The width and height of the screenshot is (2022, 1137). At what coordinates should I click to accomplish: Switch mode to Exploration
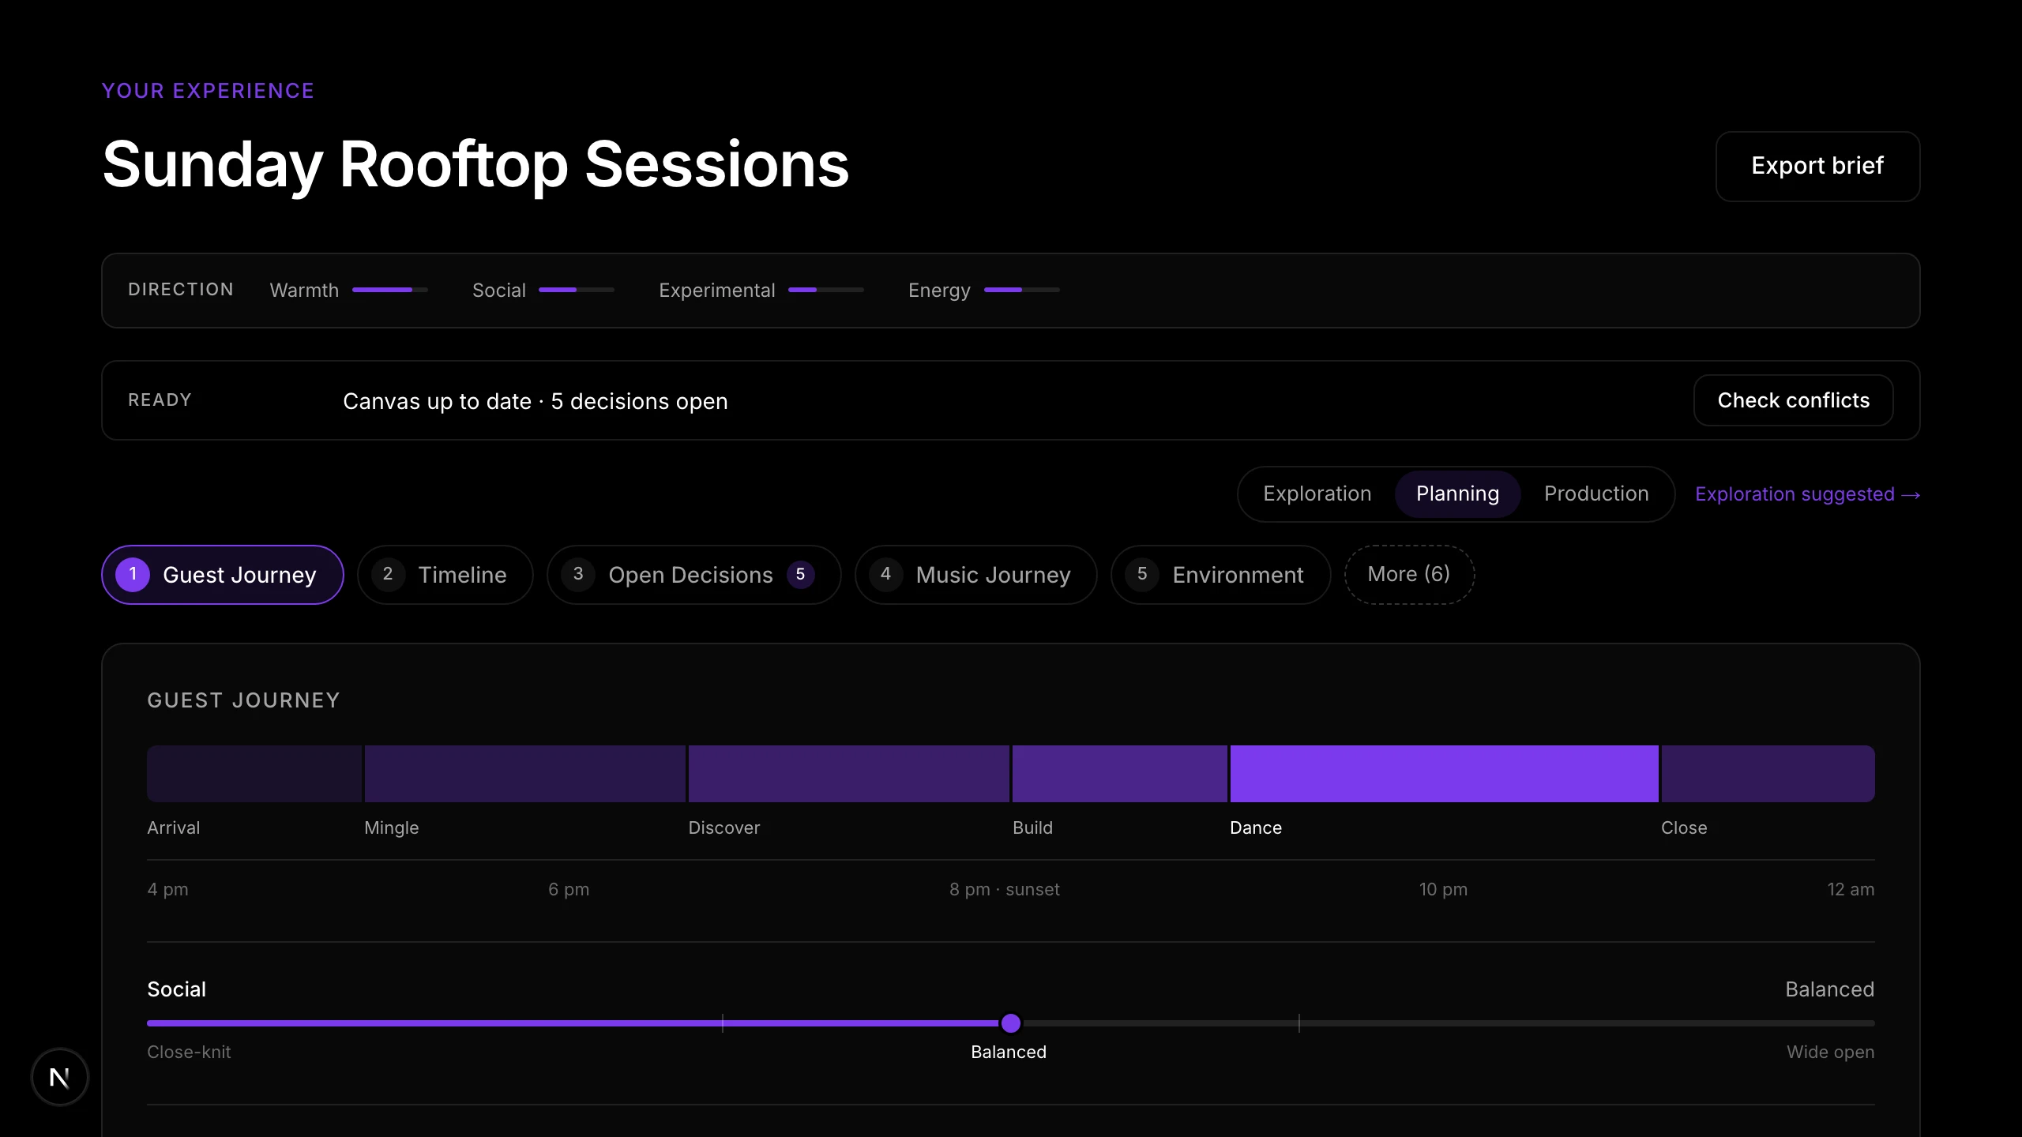pyautogui.click(x=1317, y=493)
